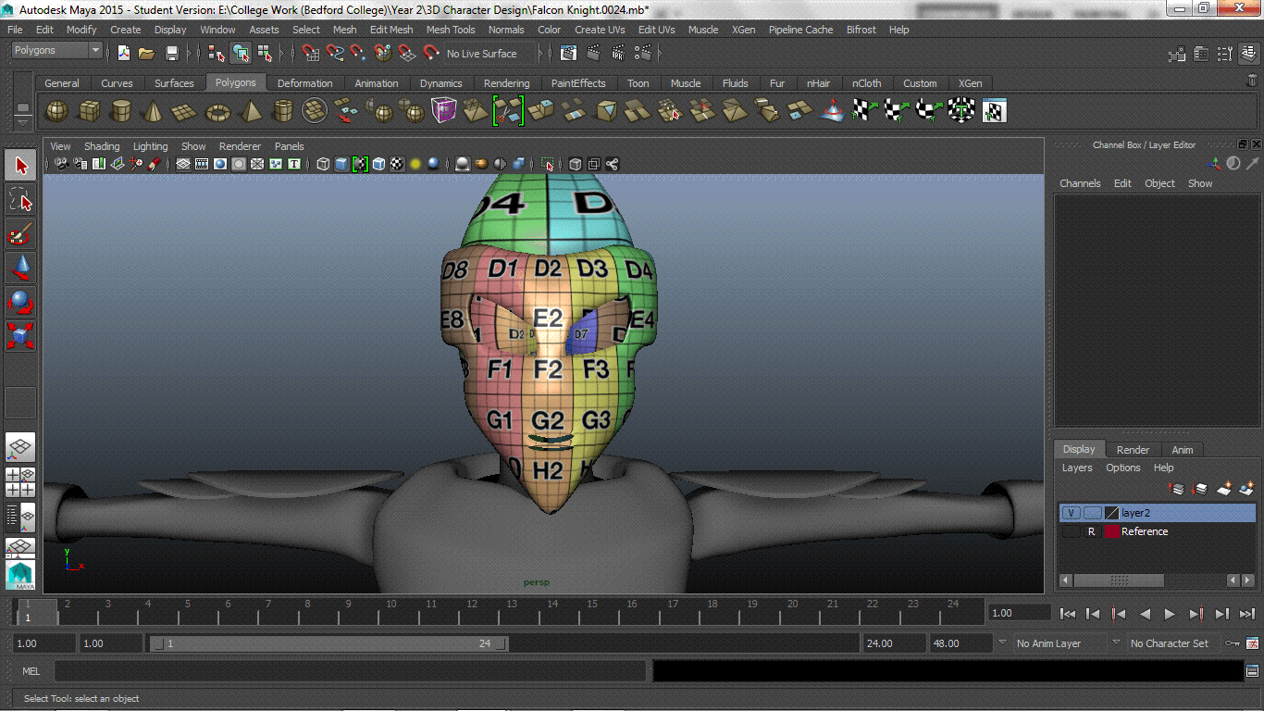1264x711 pixels.
Task: Add a polygon torus from the shelf
Action: (218, 111)
